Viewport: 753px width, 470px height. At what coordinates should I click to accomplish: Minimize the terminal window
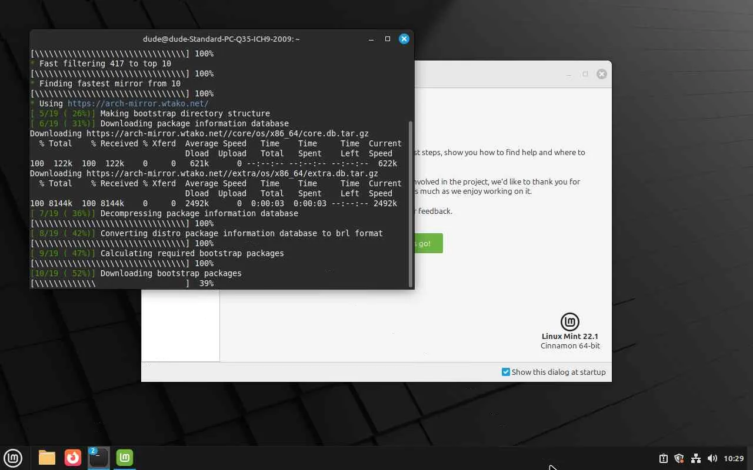point(371,39)
